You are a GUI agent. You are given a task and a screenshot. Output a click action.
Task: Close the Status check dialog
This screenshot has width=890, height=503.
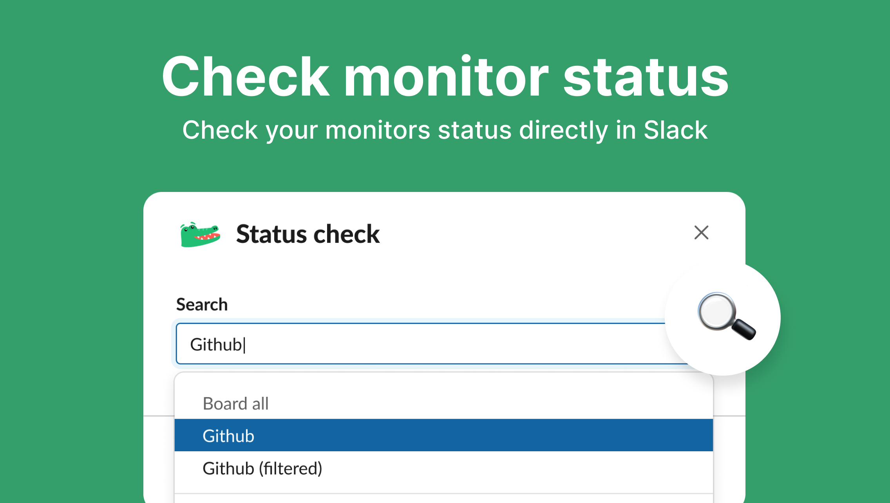701,233
